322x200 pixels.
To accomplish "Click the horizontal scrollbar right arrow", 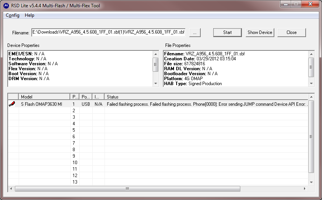I will coord(304,189).
